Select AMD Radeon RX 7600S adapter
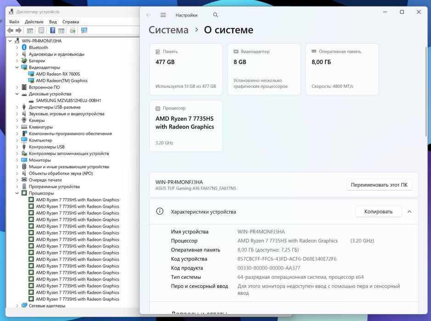The image size is (431, 321). tap(58, 74)
